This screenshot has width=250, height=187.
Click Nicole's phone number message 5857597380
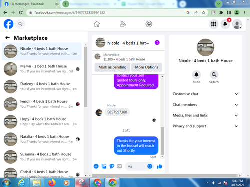point(117,112)
